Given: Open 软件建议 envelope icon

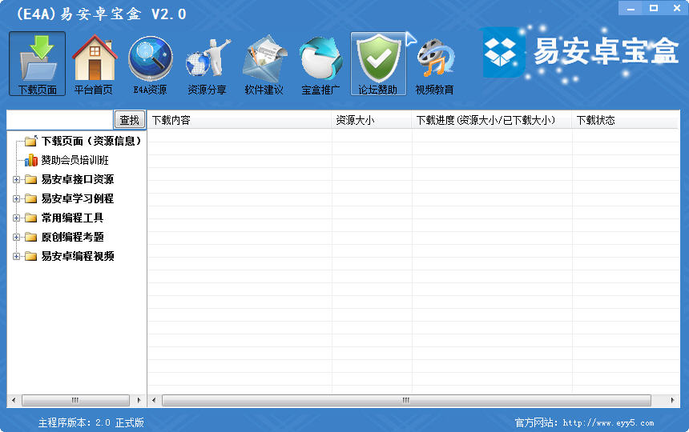Looking at the screenshot, I should click(x=264, y=63).
